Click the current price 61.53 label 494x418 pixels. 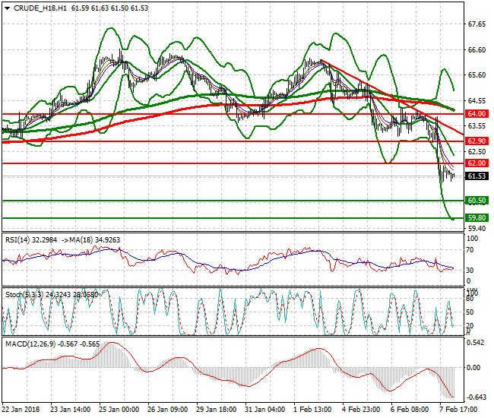click(477, 176)
